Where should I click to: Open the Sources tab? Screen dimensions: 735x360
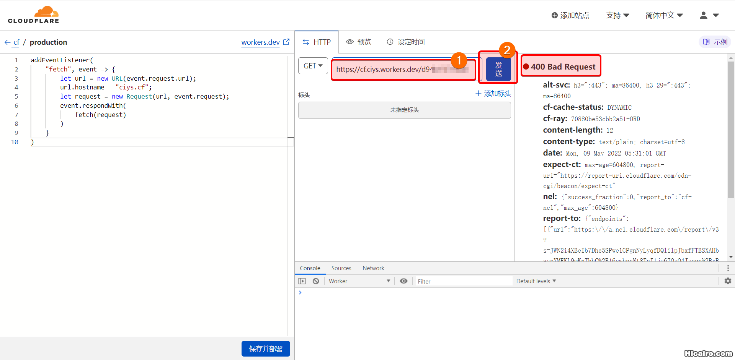(x=341, y=268)
